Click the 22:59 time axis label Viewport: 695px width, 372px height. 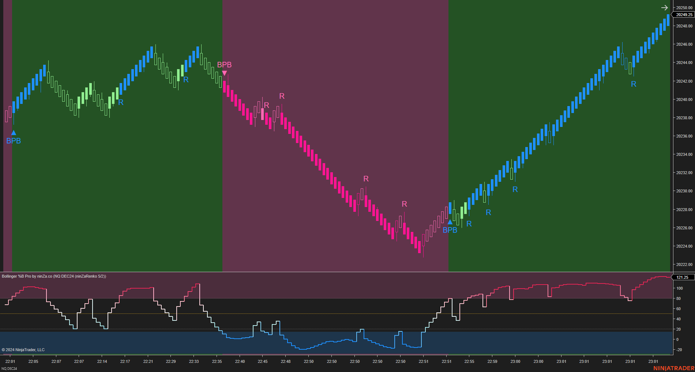(x=492, y=361)
